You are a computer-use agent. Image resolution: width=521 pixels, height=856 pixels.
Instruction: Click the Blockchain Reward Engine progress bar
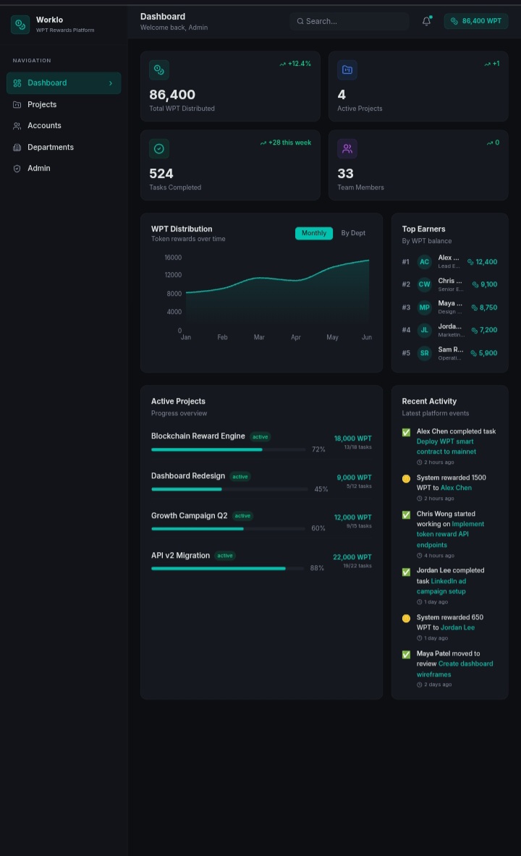pyautogui.click(x=228, y=450)
